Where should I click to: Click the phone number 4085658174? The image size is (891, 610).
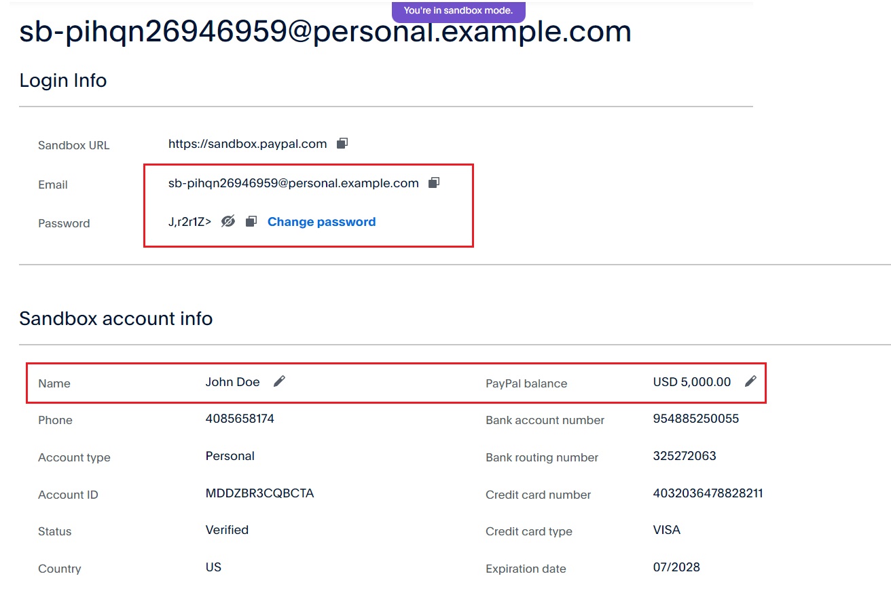point(240,419)
